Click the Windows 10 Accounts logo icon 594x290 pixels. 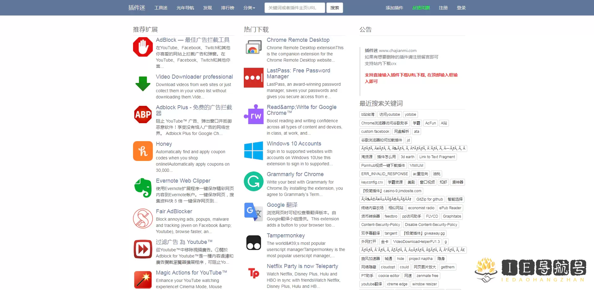coord(254,151)
